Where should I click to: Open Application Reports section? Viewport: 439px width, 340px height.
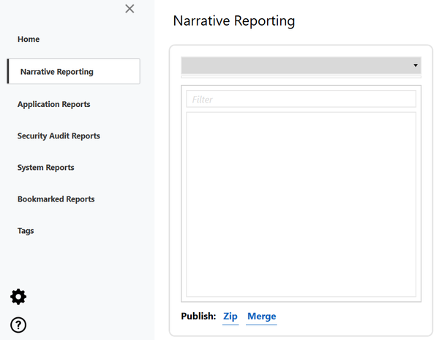pyautogui.click(x=54, y=104)
